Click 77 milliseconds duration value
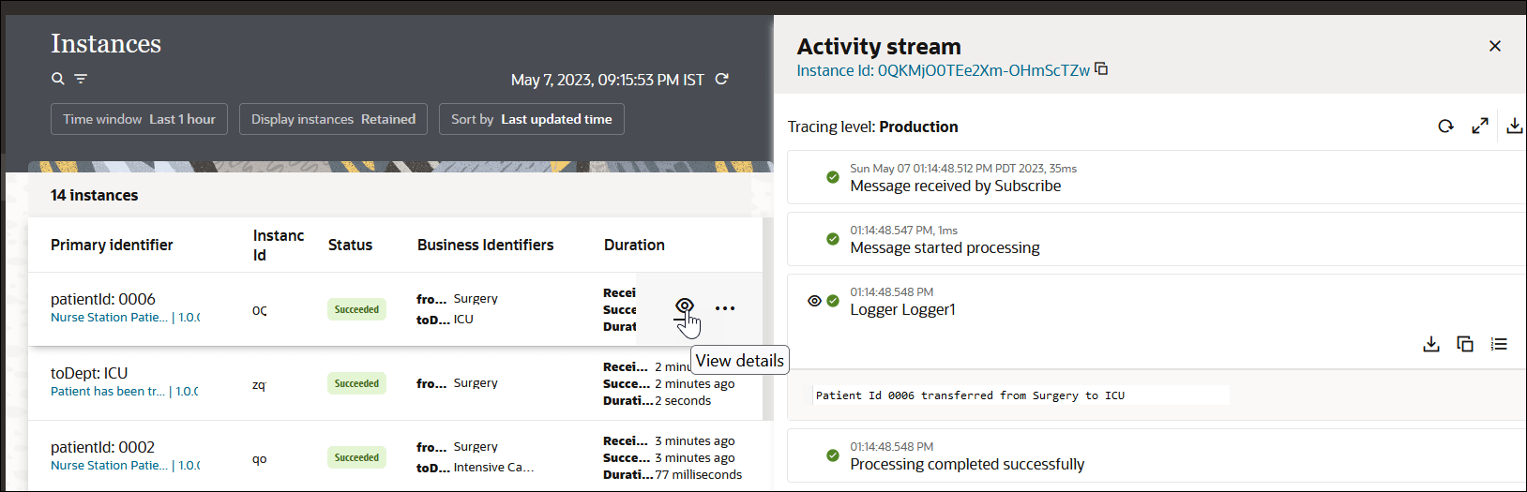Screen dimensions: 1527x492 click(x=699, y=474)
